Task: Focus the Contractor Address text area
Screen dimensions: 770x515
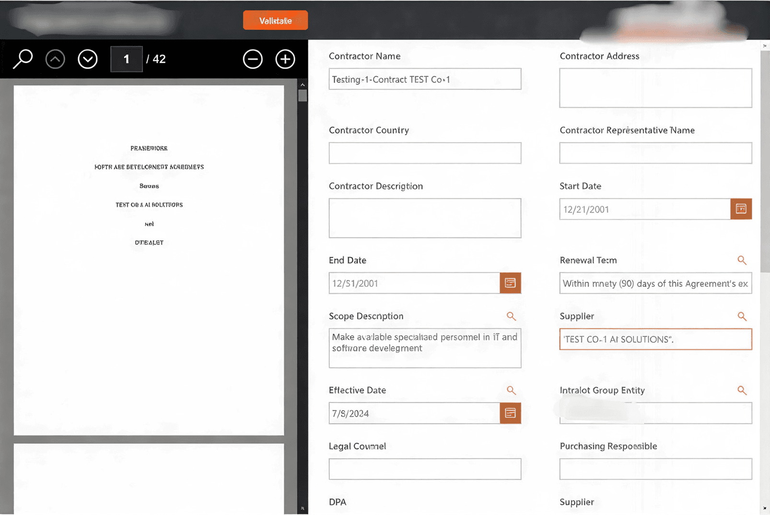Action: 655,88
